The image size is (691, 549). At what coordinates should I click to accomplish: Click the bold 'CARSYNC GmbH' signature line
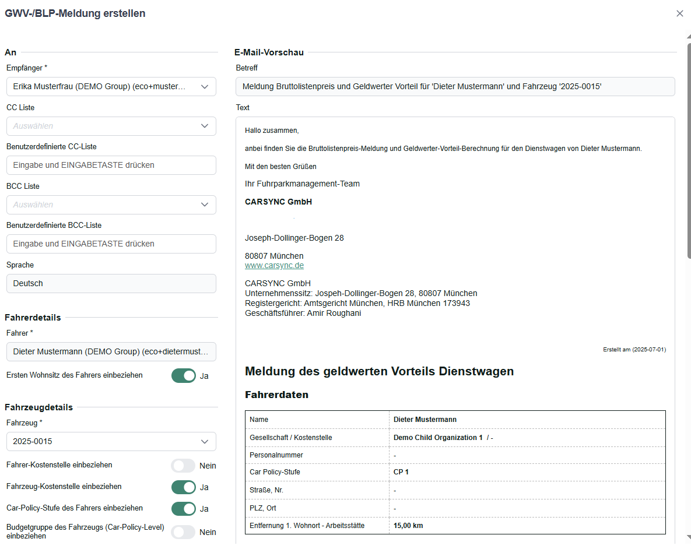pyautogui.click(x=279, y=202)
